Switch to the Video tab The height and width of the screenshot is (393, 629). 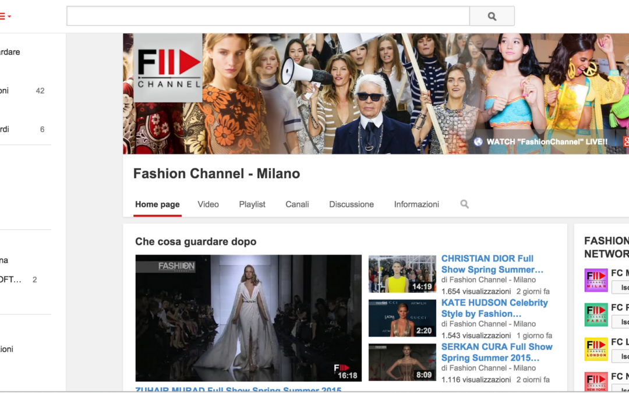208,204
